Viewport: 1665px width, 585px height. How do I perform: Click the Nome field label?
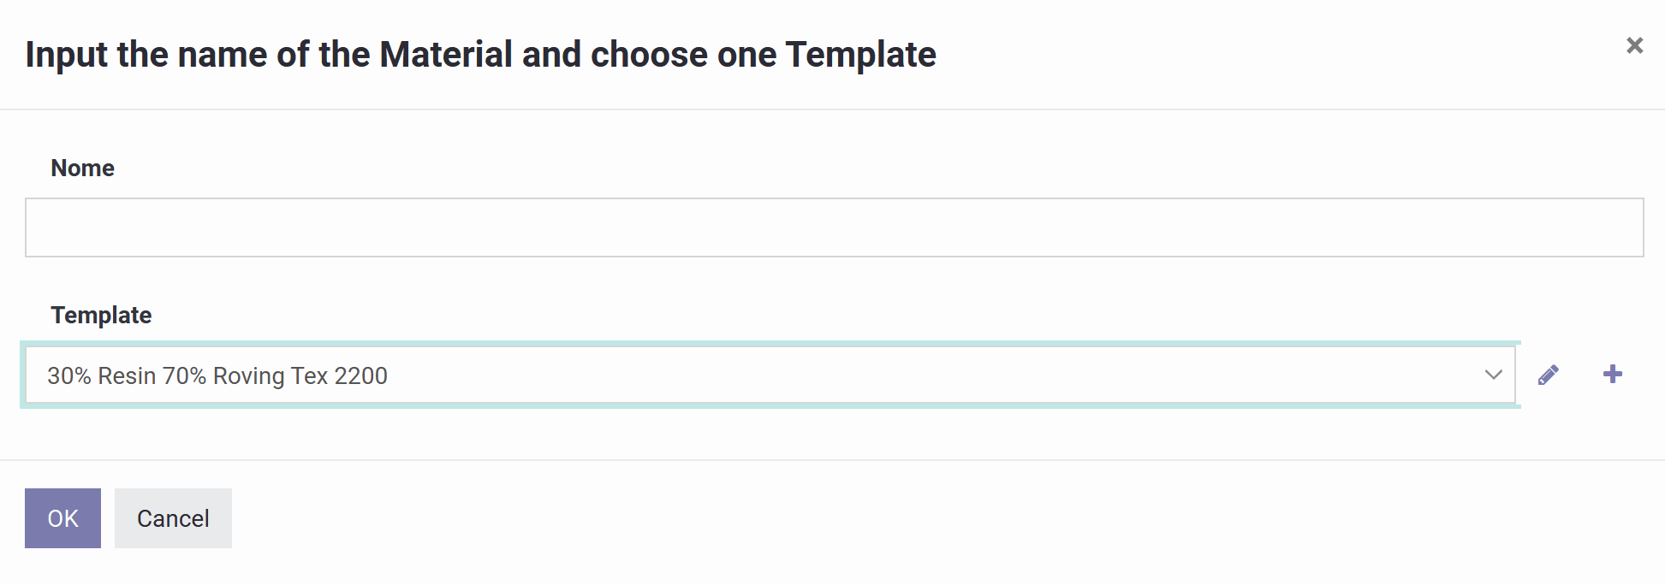tap(82, 168)
